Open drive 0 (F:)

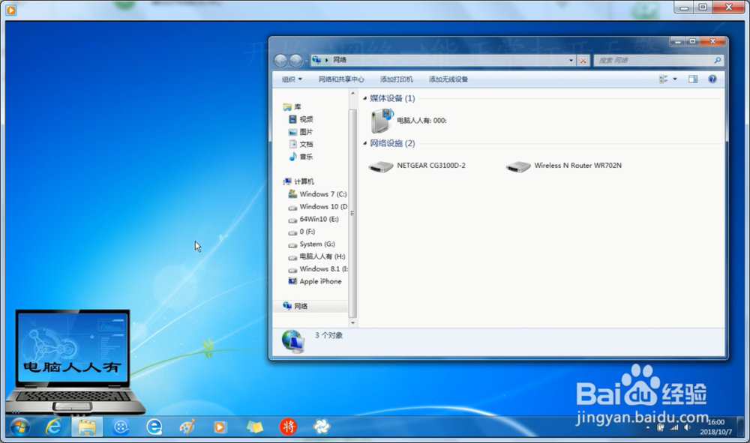tap(301, 232)
